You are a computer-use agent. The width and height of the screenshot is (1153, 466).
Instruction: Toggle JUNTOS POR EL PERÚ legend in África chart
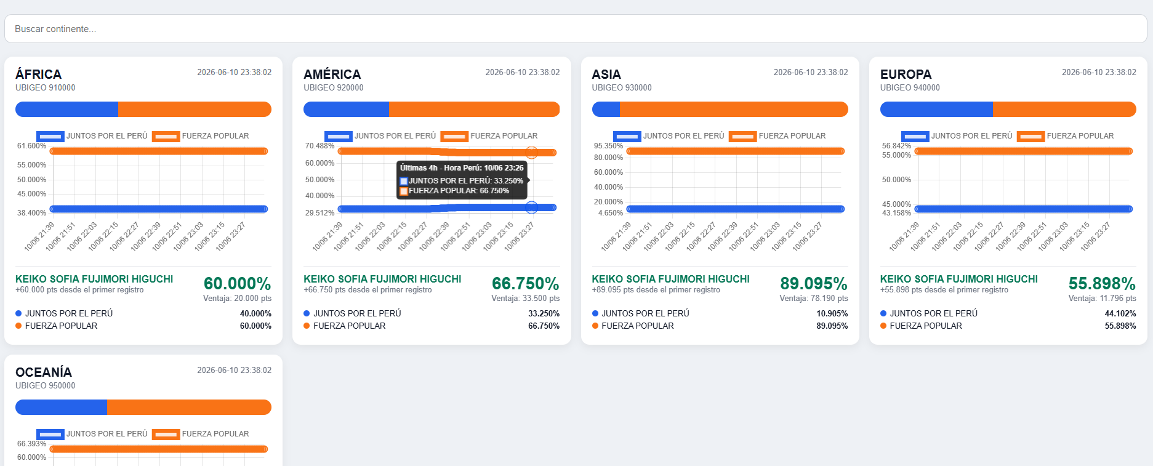coord(92,136)
